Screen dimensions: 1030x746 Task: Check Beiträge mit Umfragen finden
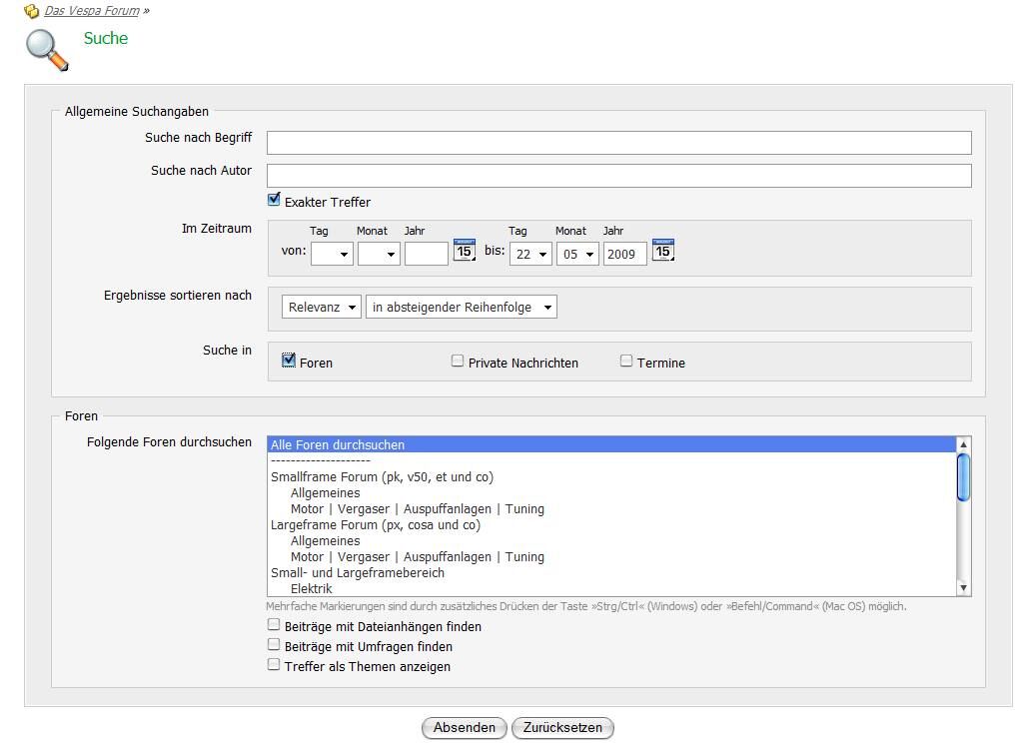tap(274, 645)
